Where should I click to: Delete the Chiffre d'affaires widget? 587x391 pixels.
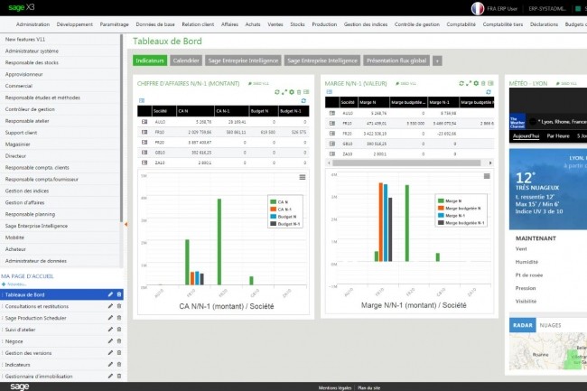pos(299,92)
